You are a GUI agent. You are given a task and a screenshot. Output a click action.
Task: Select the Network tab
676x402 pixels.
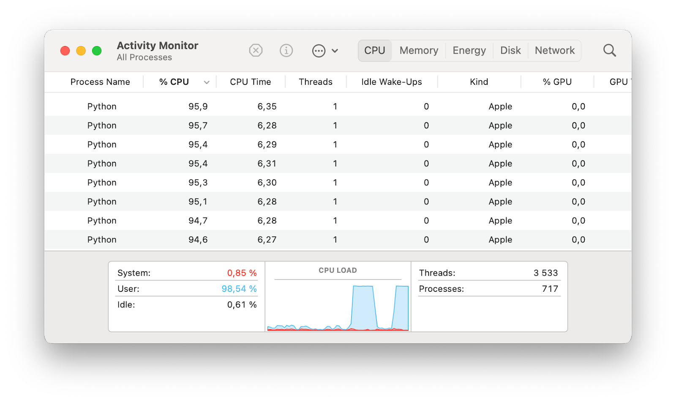point(554,51)
